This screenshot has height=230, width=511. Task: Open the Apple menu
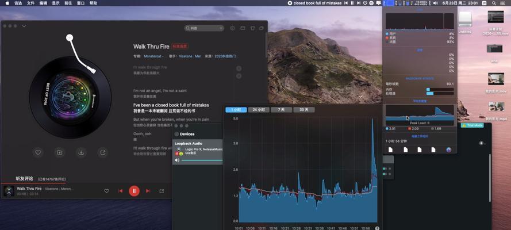coord(7,3)
